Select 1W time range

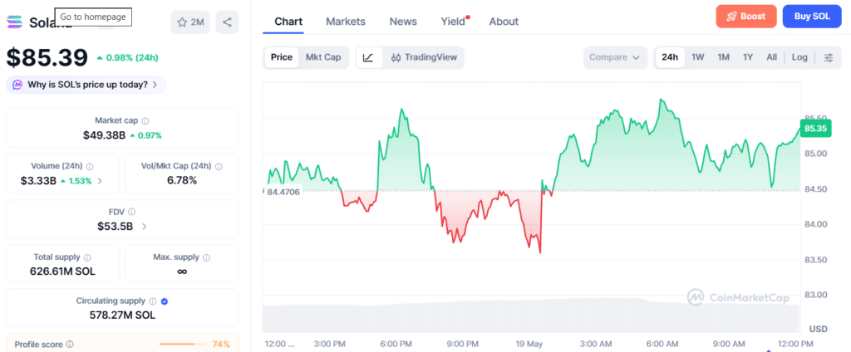click(x=698, y=57)
